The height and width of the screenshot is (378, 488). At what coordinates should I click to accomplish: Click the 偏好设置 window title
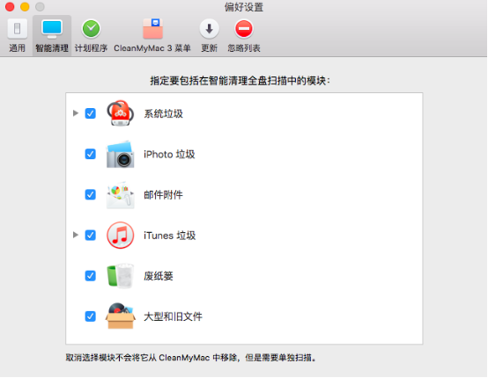tap(244, 7)
